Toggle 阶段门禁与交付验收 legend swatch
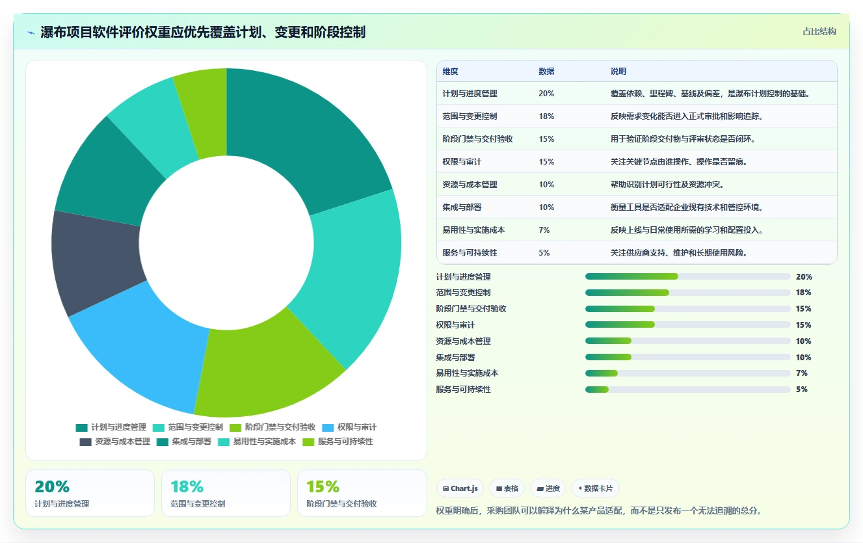The image size is (863, 543). (235, 427)
